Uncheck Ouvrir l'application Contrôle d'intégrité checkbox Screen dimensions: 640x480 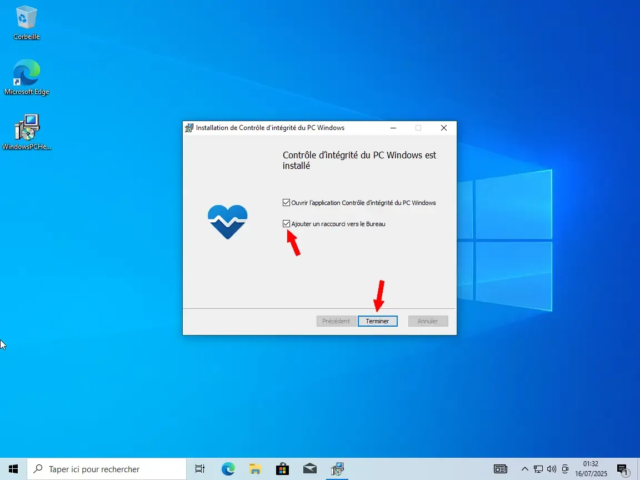(286, 202)
